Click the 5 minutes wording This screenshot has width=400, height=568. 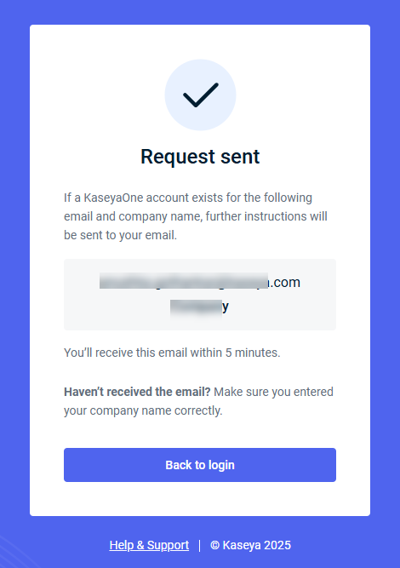pyautogui.click(x=253, y=353)
